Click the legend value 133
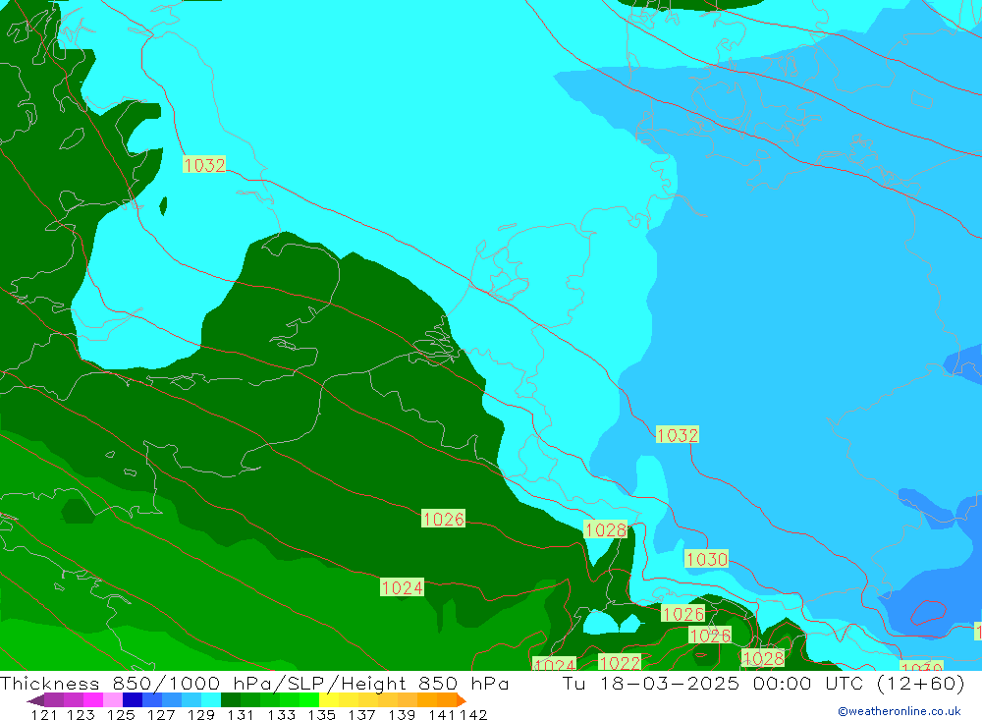Image resolution: width=982 pixels, height=720 pixels. 281,714
